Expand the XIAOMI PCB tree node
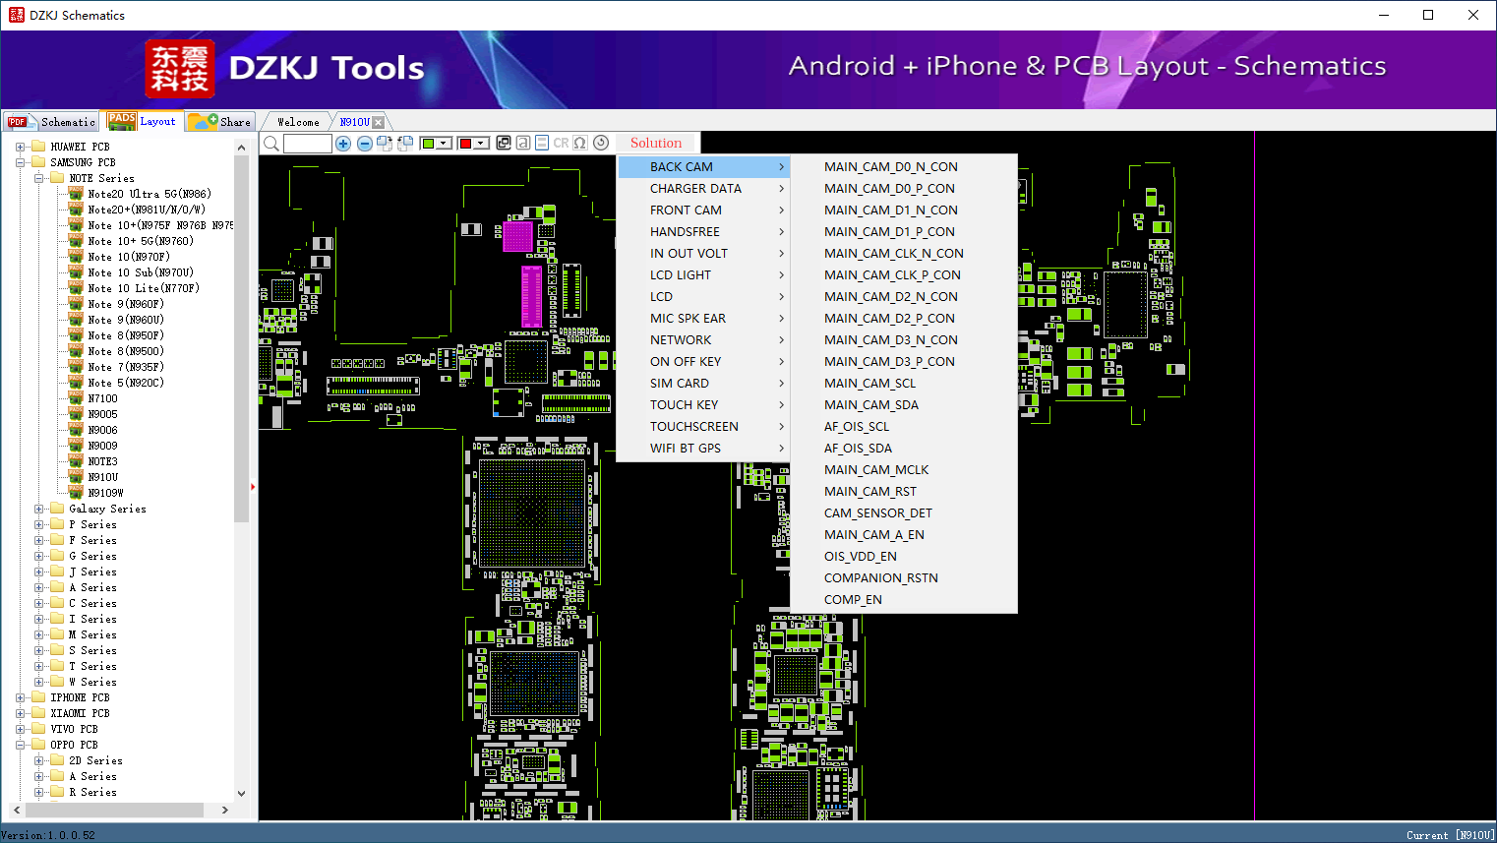 click(x=21, y=713)
